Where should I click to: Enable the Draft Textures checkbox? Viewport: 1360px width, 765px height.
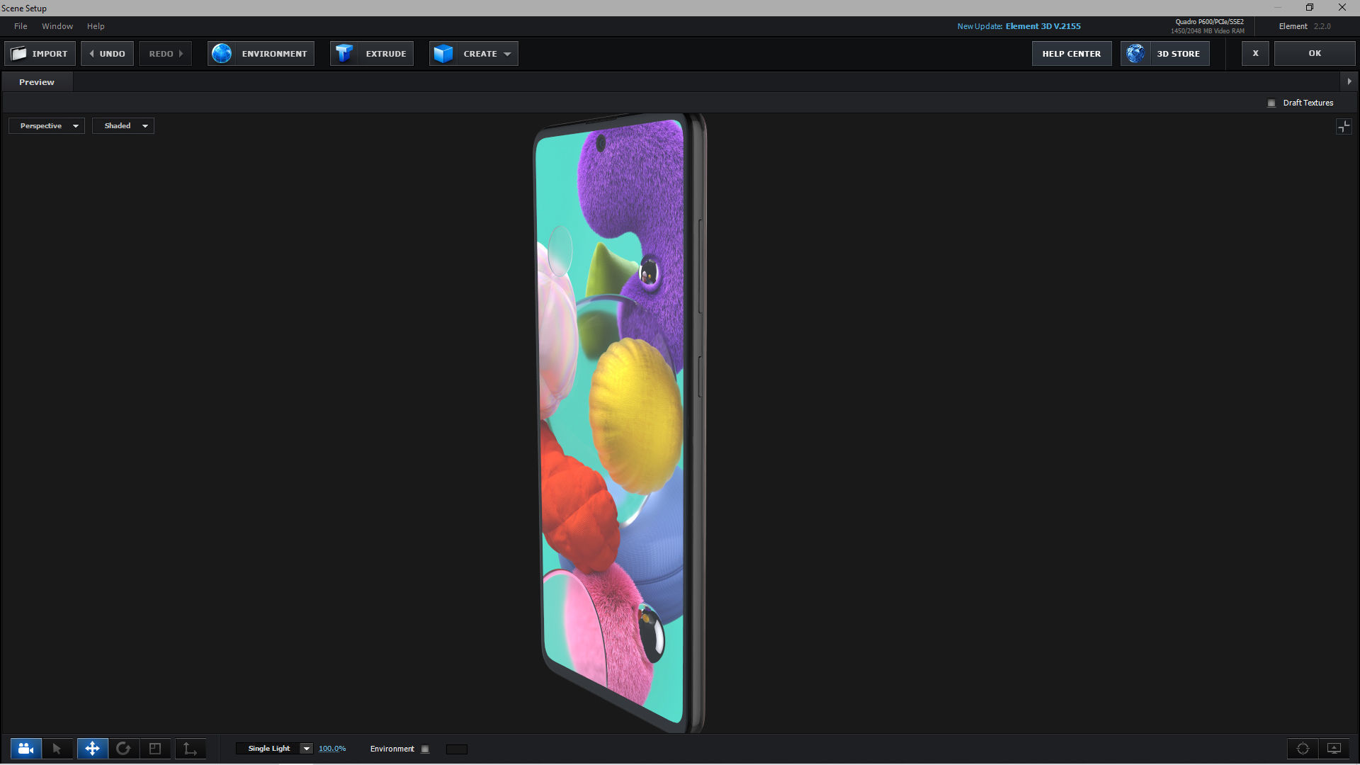click(1271, 103)
